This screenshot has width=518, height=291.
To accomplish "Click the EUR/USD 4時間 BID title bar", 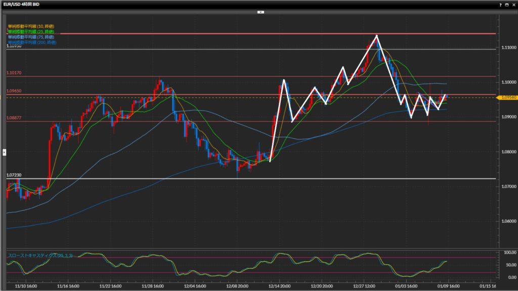I will (23, 4).
